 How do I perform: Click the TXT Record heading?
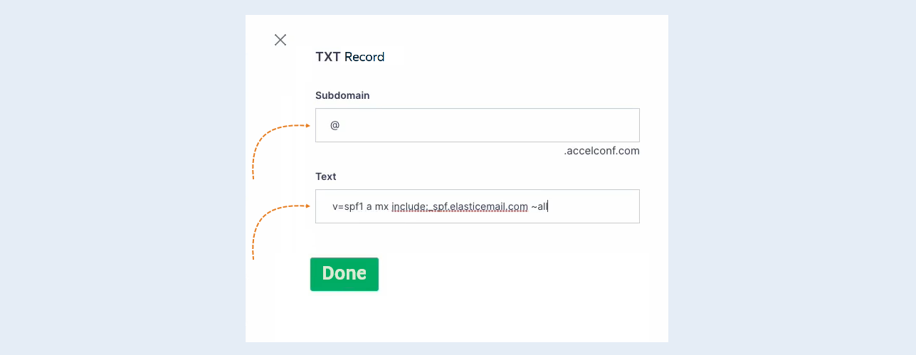pyautogui.click(x=350, y=57)
